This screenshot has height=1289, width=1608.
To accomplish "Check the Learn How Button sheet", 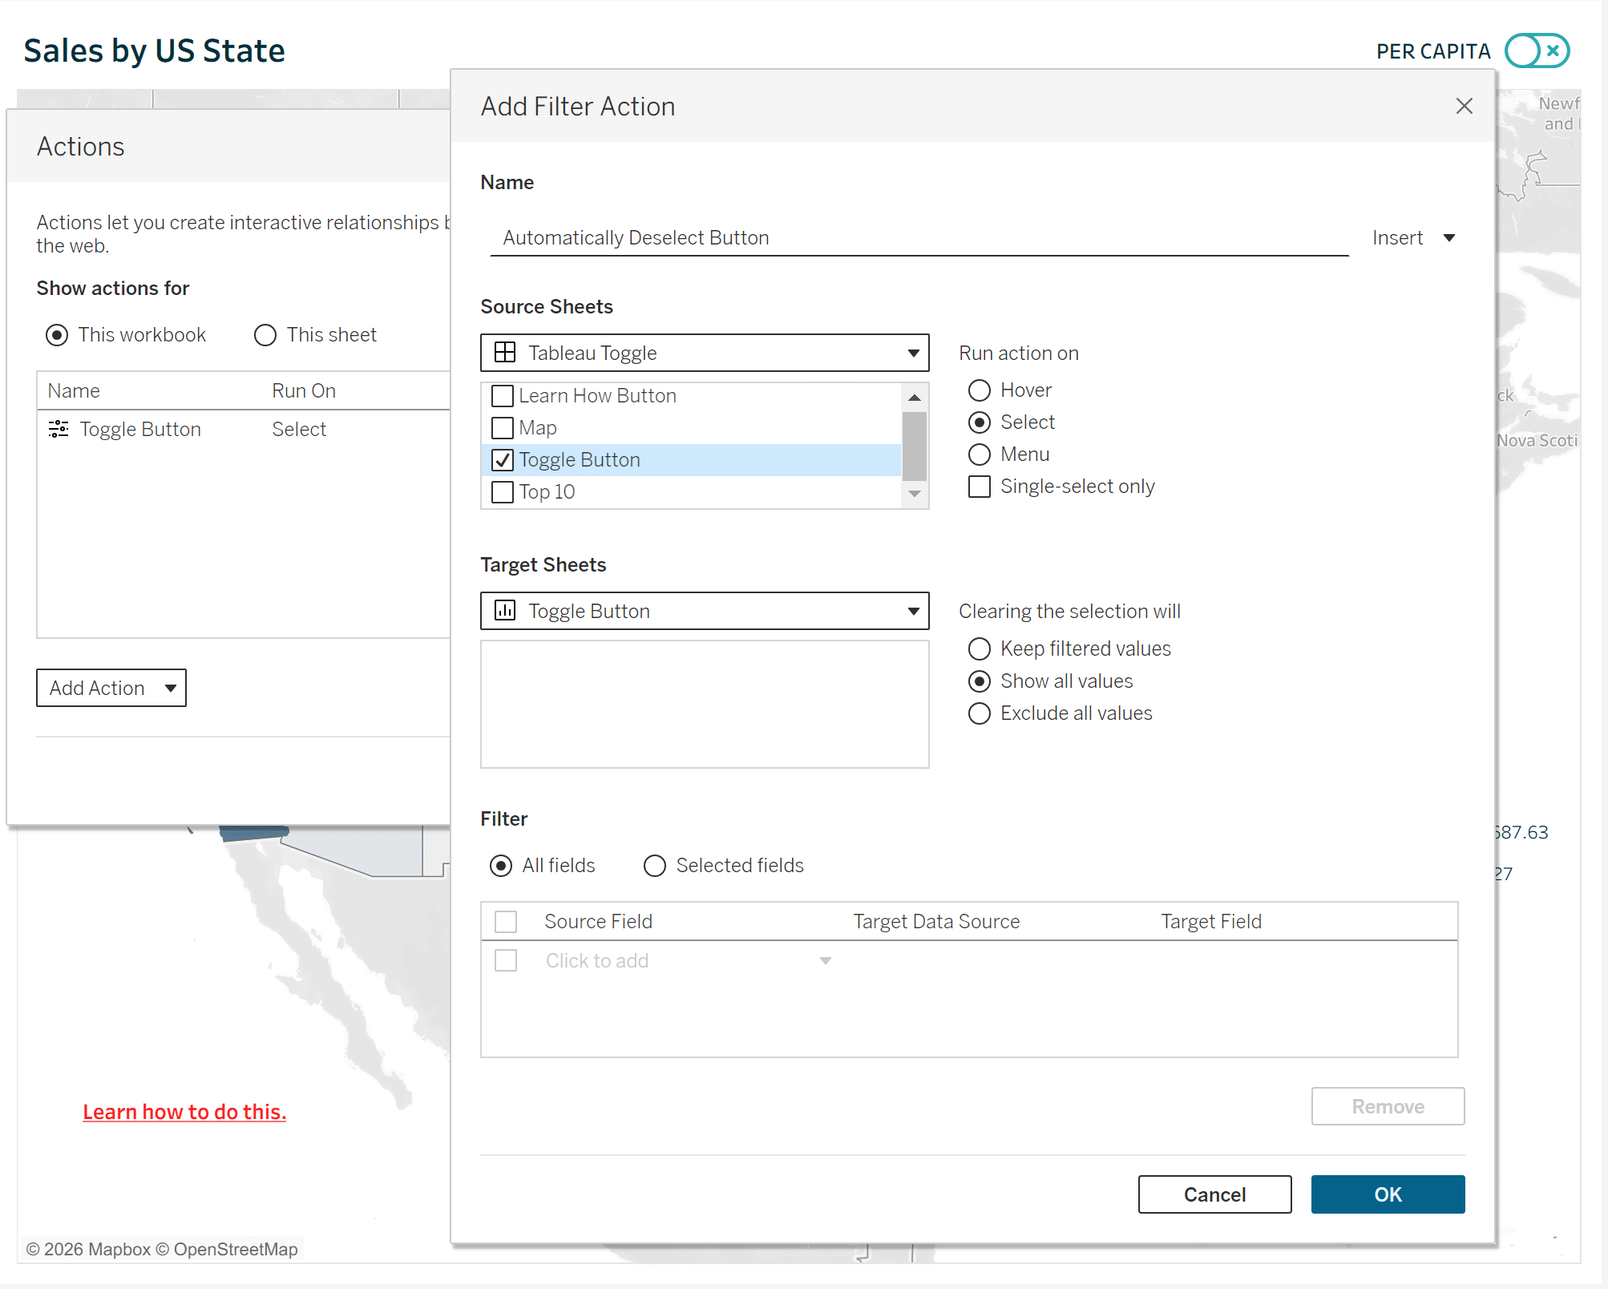I will (x=503, y=396).
